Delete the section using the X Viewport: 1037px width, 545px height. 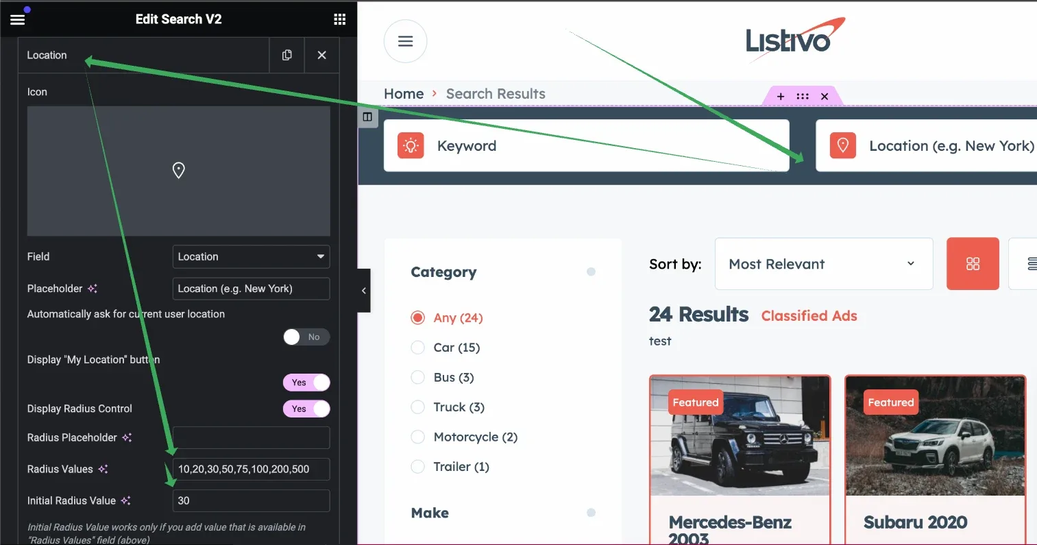[x=825, y=97]
